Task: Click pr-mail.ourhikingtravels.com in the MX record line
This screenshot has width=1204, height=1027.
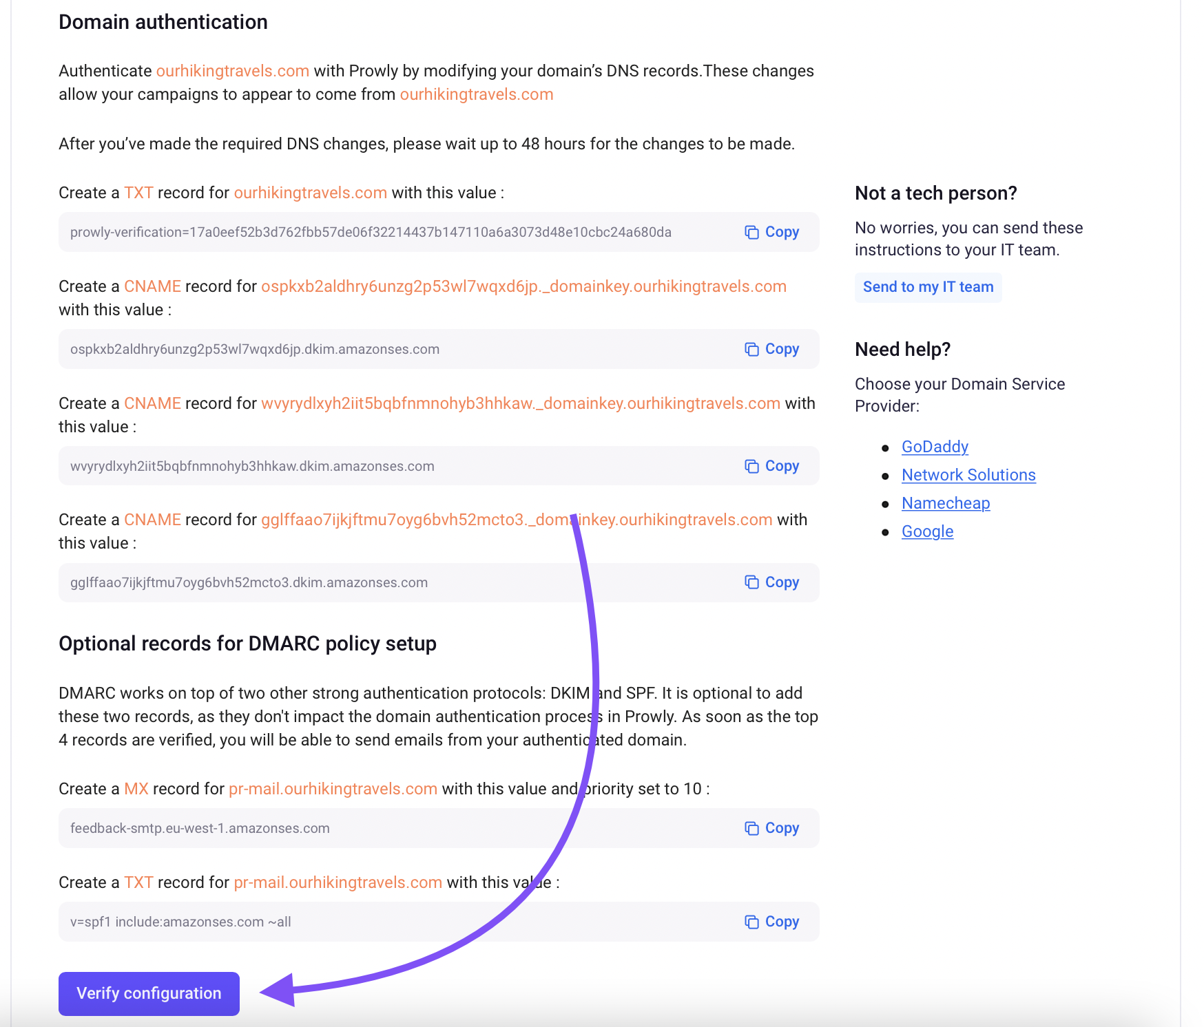Action: 333,789
